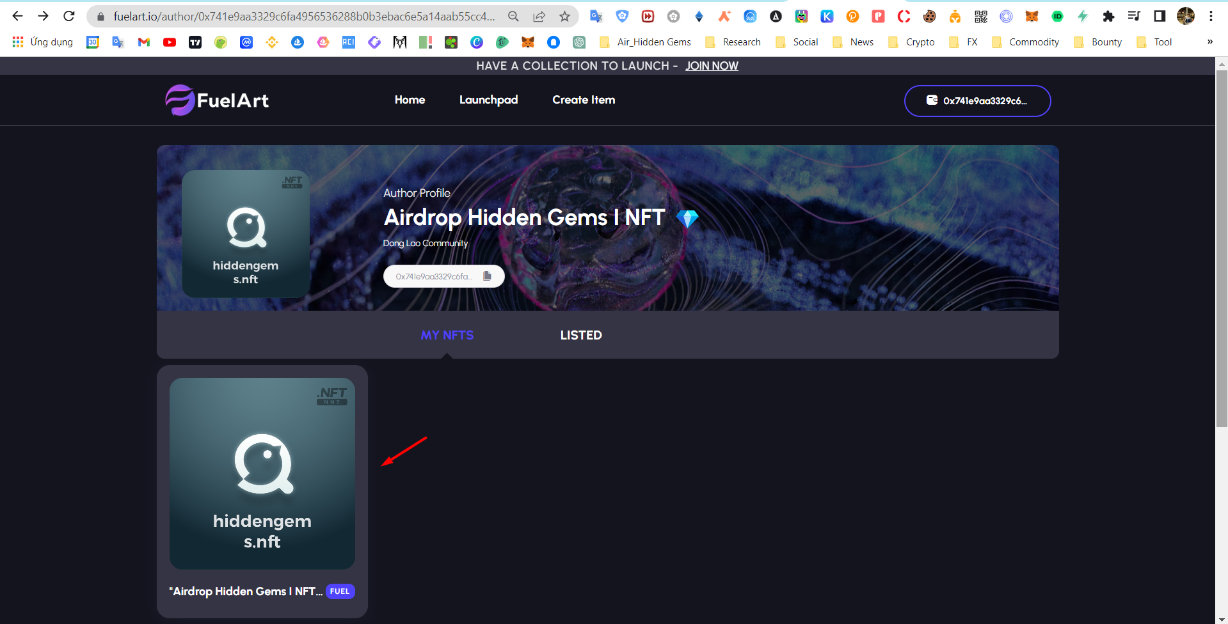
Task: Click the cookie extension icon
Action: pyautogui.click(x=929, y=17)
